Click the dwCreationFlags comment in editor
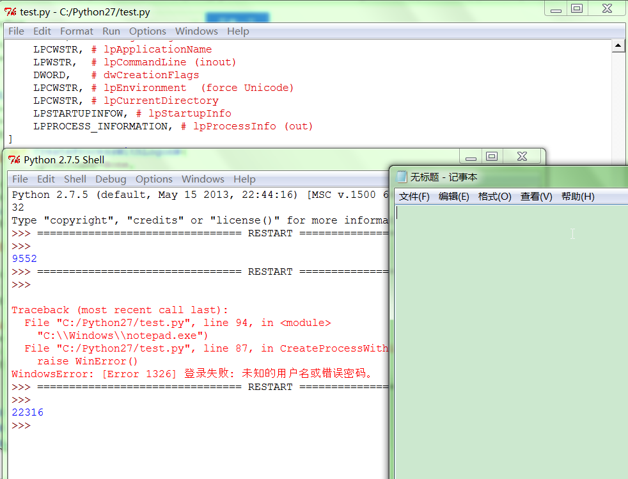 click(x=145, y=75)
